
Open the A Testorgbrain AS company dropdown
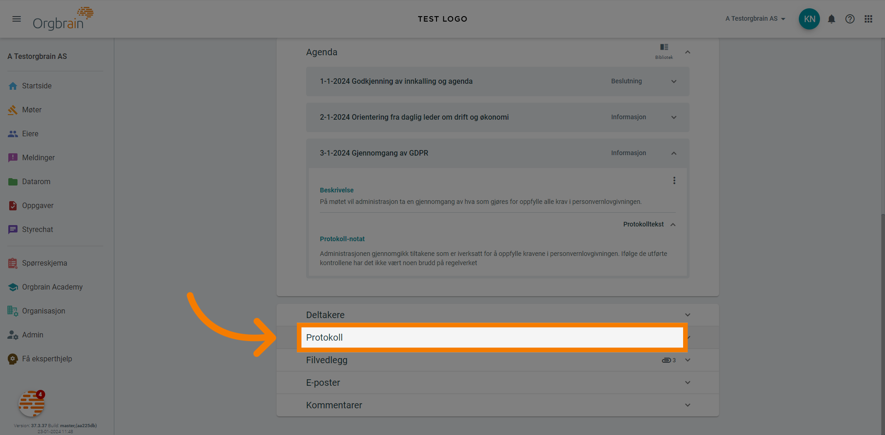click(x=755, y=19)
